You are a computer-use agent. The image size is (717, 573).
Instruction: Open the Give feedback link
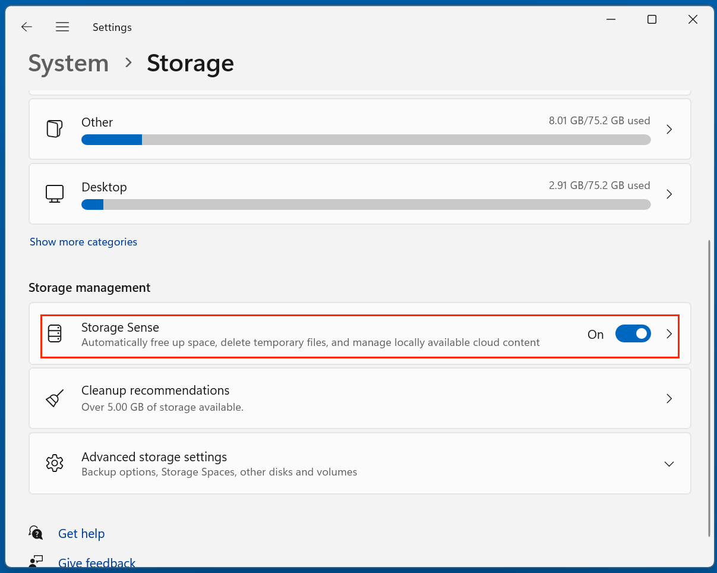coord(97,562)
